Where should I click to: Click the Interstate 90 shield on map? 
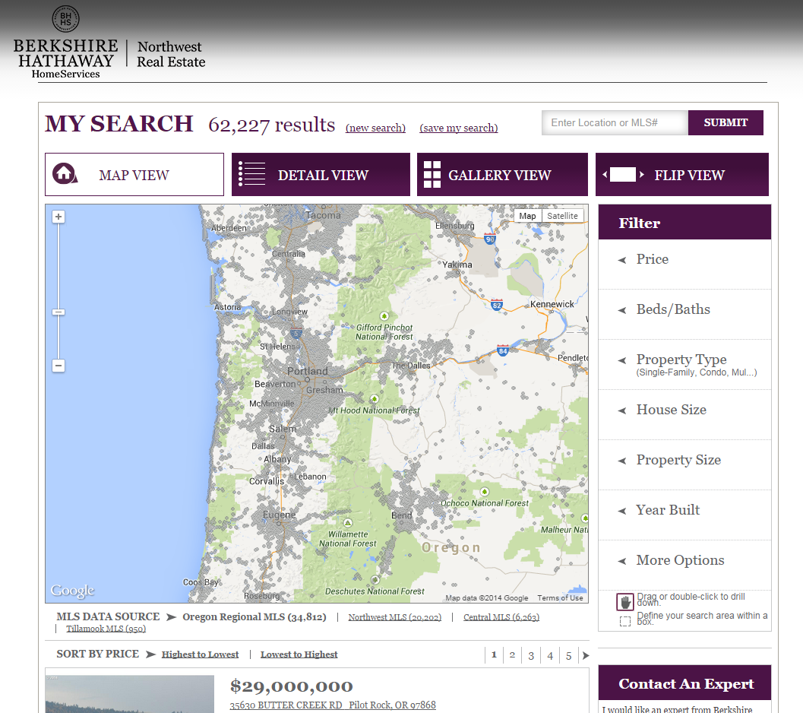pyautogui.click(x=490, y=239)
